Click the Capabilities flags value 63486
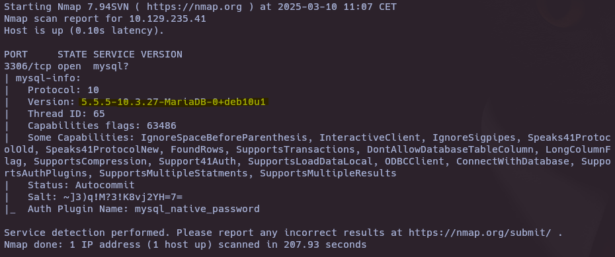The image size is (615, 257). tap(161, 126)
